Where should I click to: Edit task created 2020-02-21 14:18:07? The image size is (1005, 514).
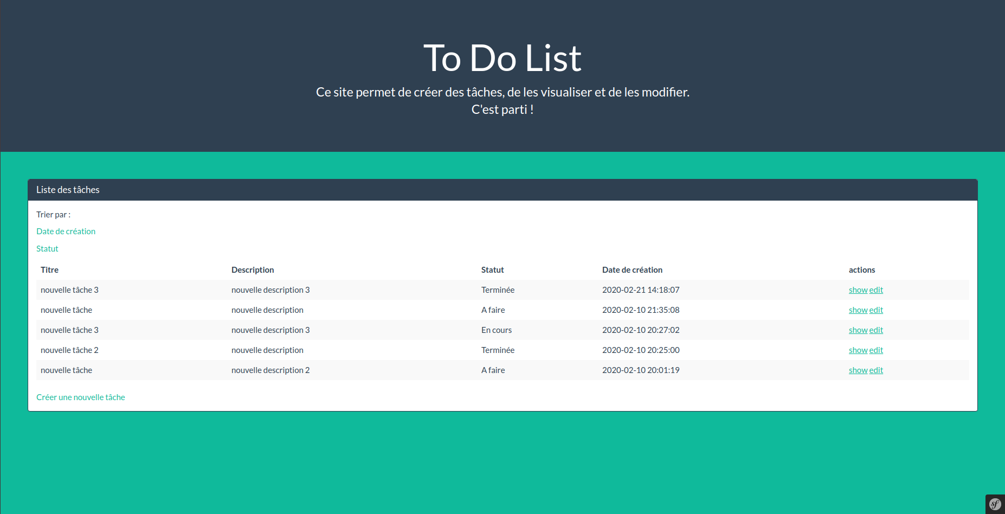pyautogui.click(x=876, y=290)
